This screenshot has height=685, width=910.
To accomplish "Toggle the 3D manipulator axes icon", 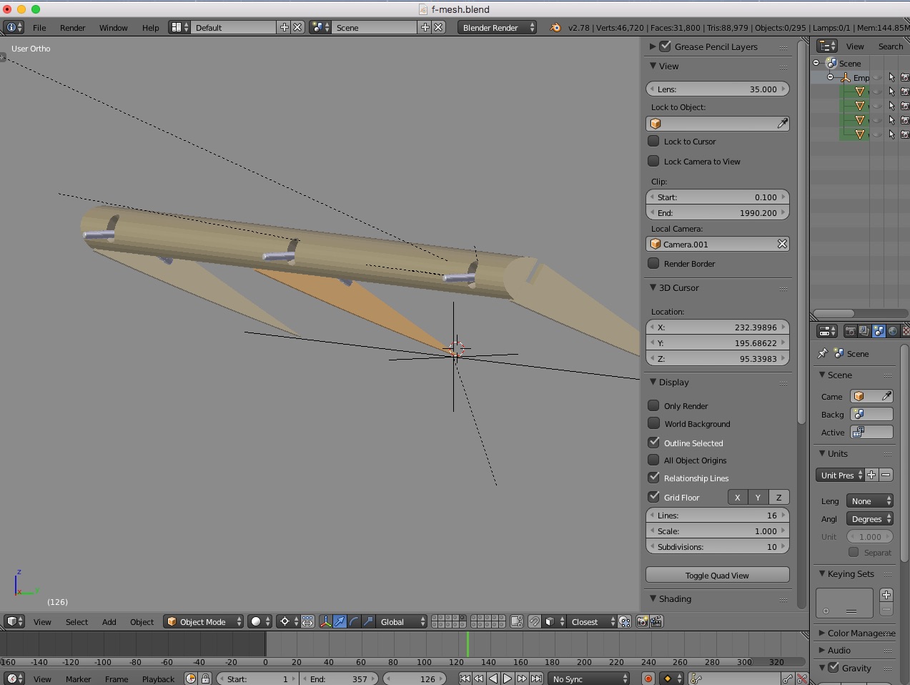I will point(325,622).
